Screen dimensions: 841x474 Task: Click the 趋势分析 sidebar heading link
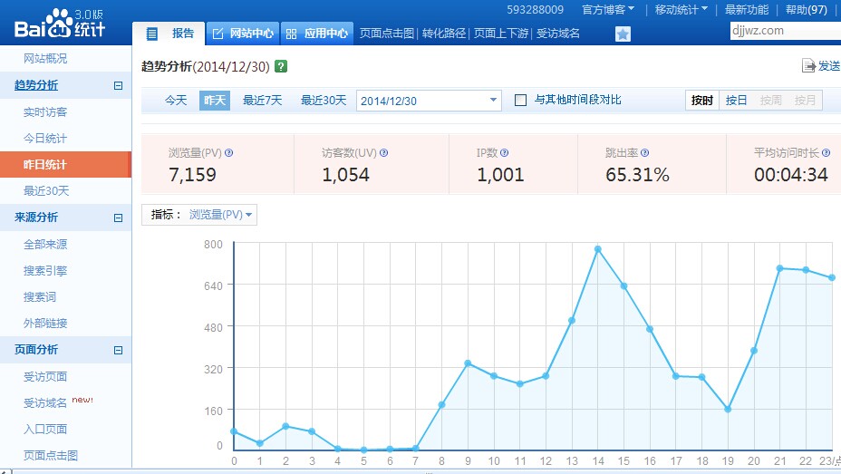point(36,85)
